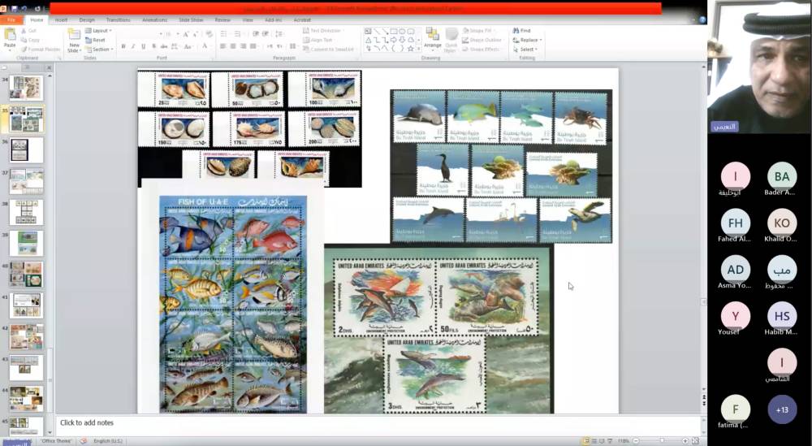Select the rectangle shape in the shapes gallery
812x446 pixels.
click(393, 31)
